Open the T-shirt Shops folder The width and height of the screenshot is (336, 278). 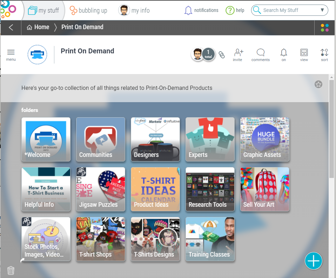pyautogui.click(x=101, y=239)
